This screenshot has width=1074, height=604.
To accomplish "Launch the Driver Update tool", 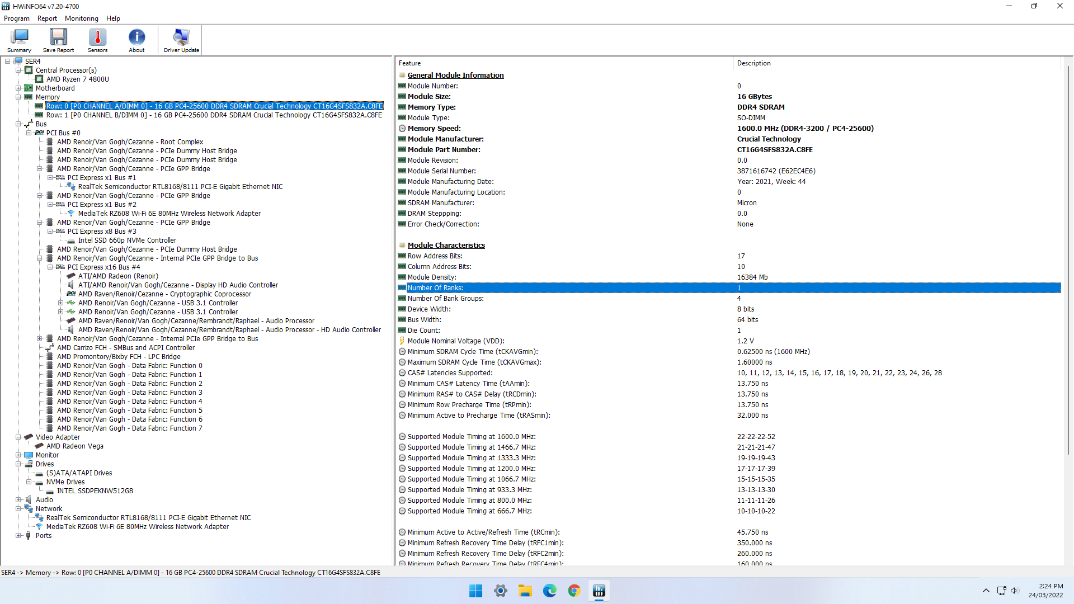I will (181, 40).
